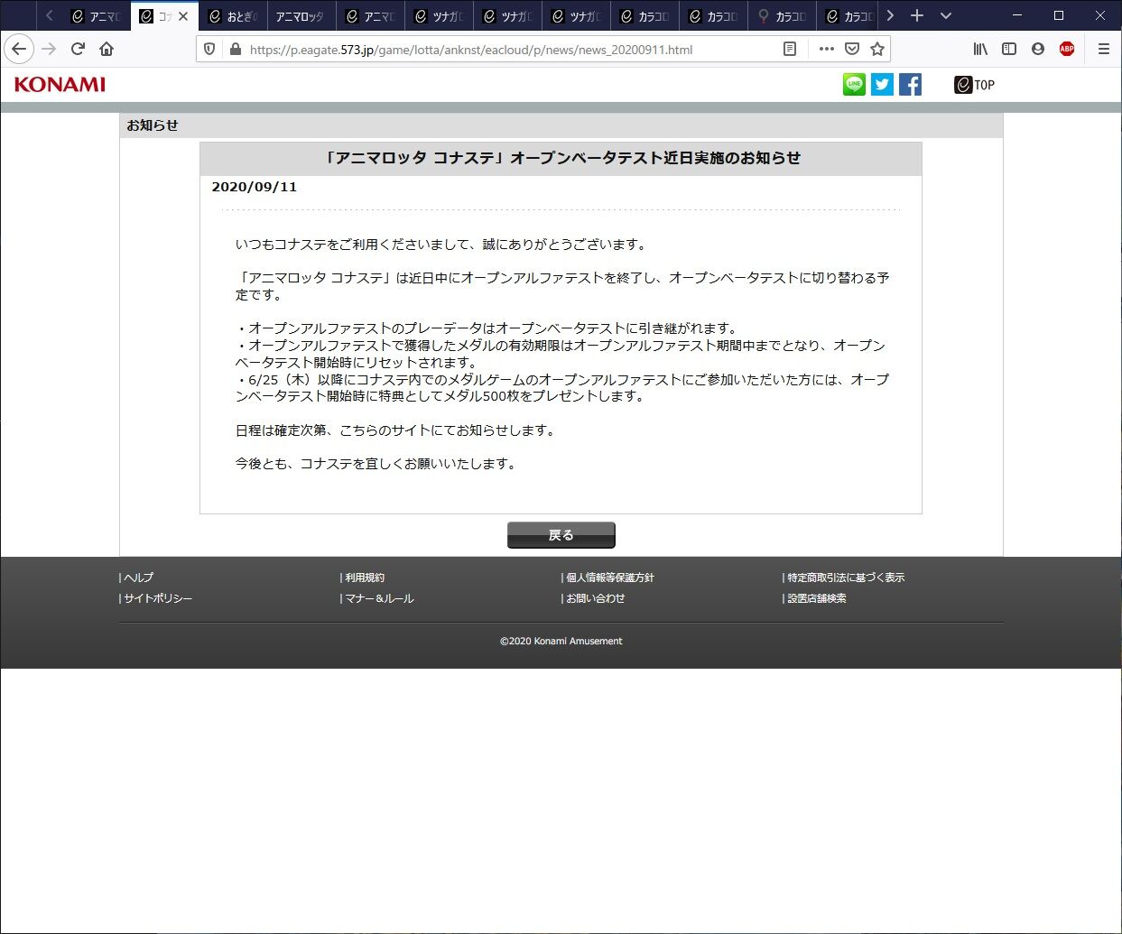Click the line 今後とも、コナステを宜しく

(377, 464)
